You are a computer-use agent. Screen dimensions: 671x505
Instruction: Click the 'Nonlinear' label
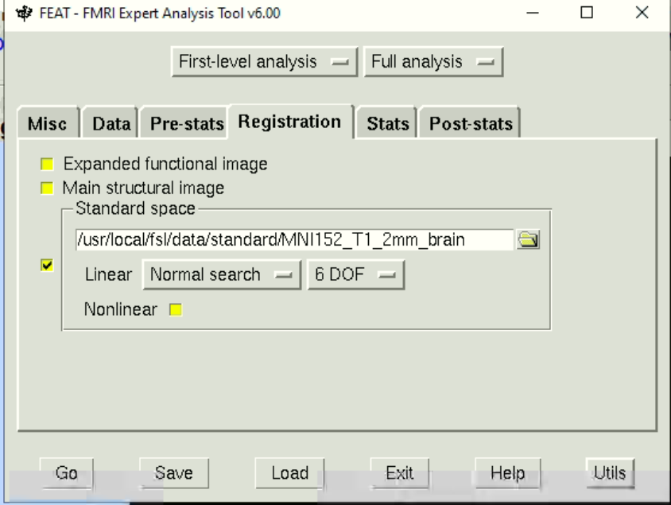(121, 309)
